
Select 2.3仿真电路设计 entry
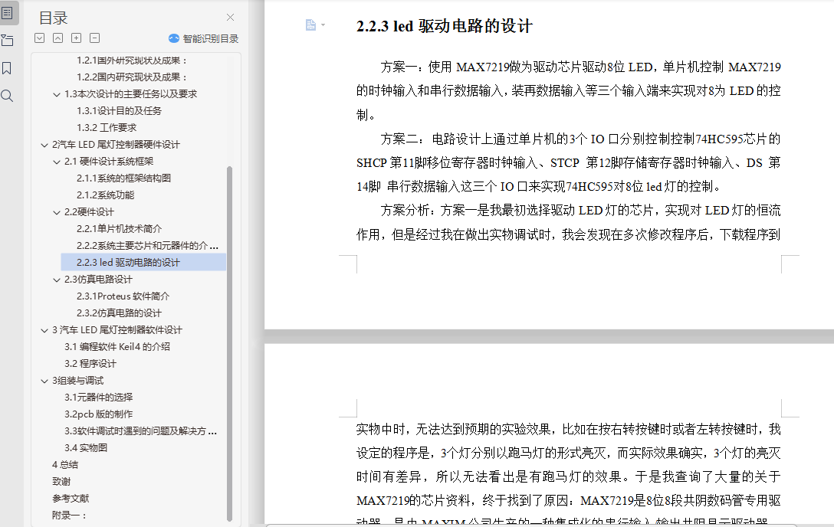[98, 280]
